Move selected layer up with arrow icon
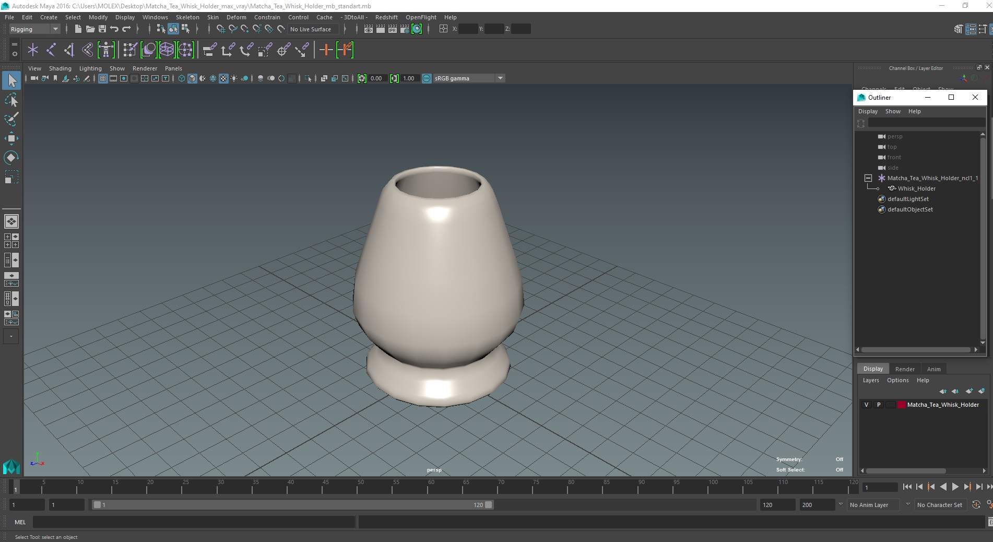Viewport: 993px width, 542px height. [x=943, y=391]
